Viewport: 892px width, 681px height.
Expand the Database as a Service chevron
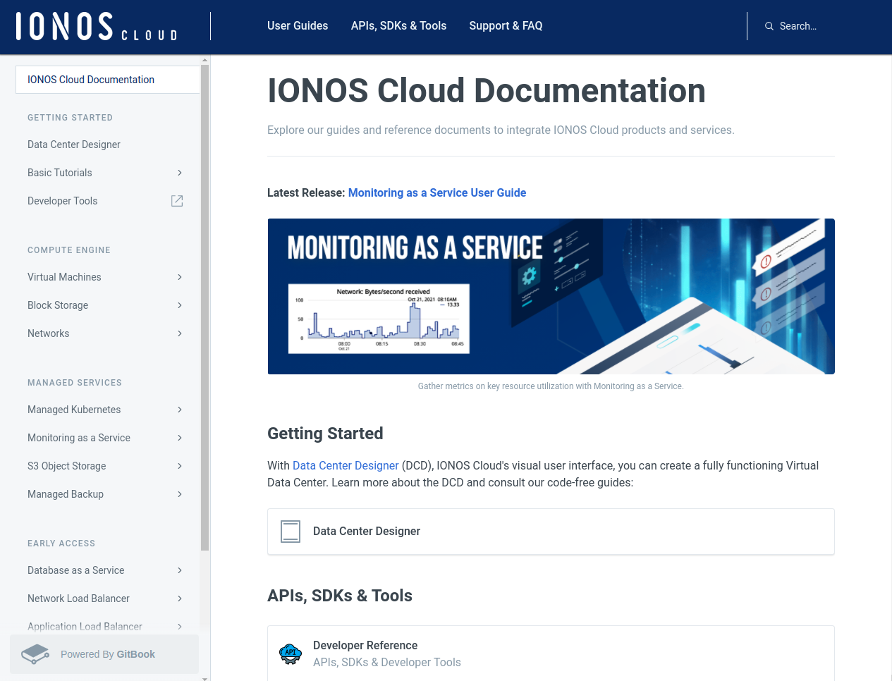pos(180,570)
